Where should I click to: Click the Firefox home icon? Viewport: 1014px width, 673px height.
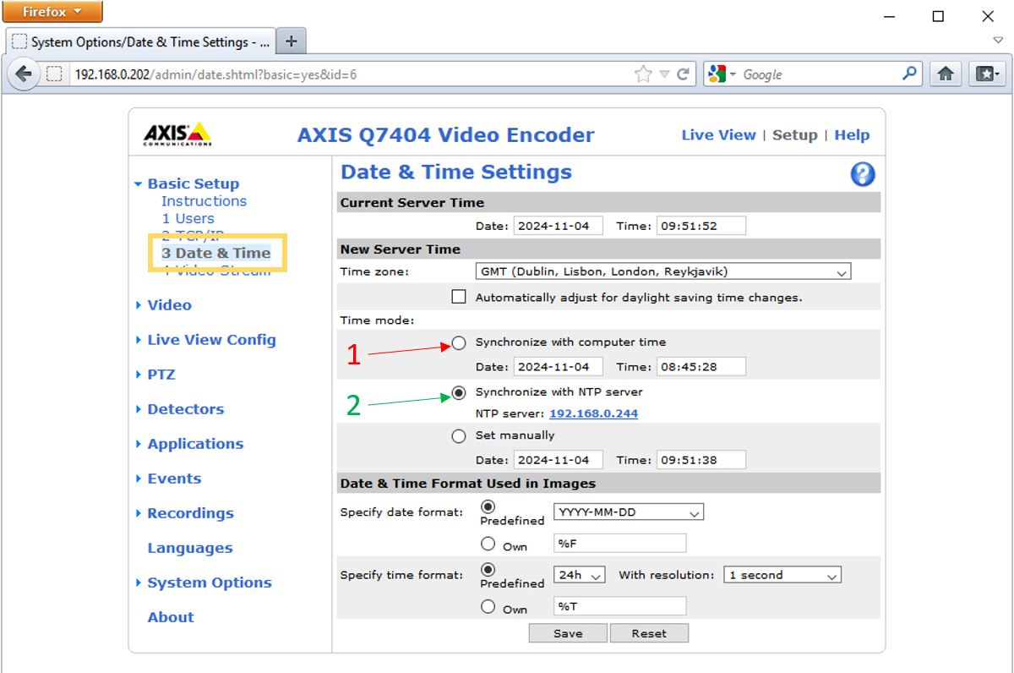pos(946,74)
